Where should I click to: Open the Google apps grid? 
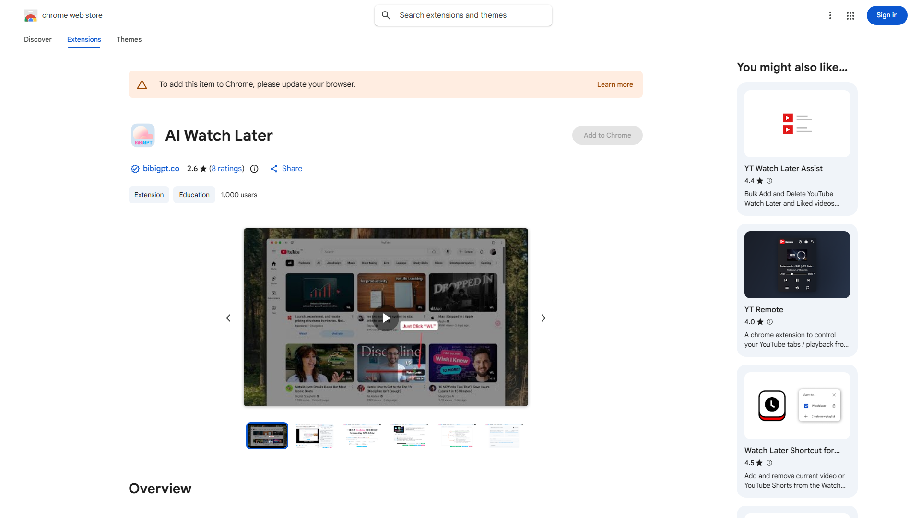coord(850,16)
